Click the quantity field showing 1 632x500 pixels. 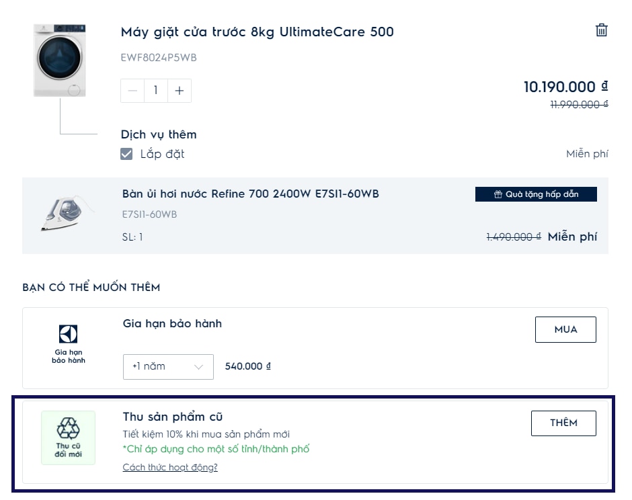point(155,91)
